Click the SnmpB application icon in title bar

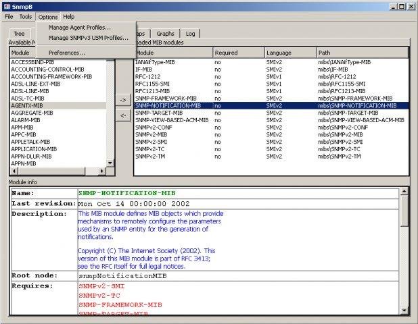click(7, 5)
